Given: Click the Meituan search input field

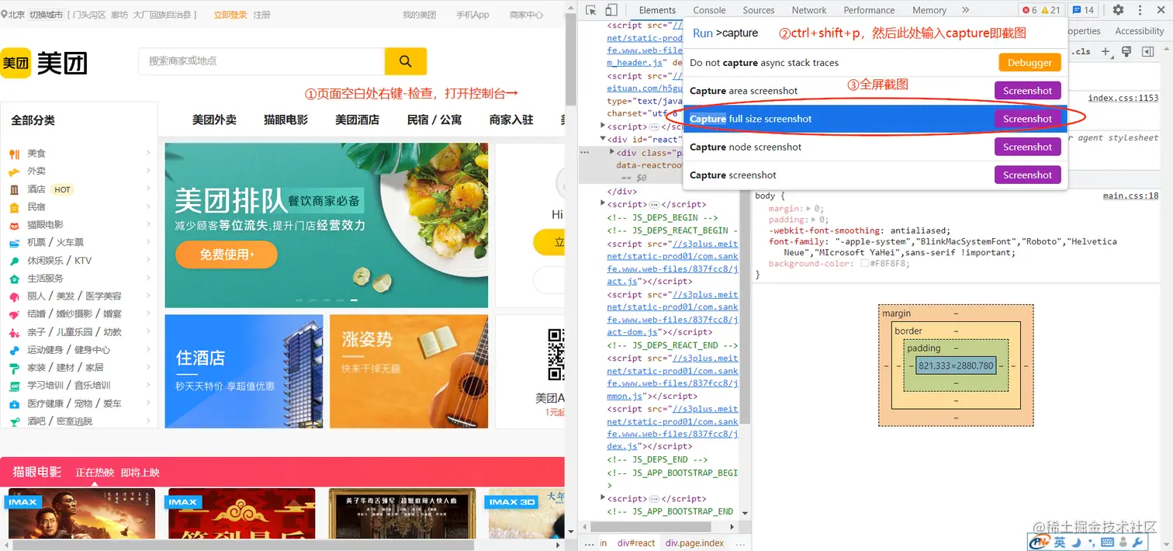Looking at the screenshot, I should click(x=261, y=61).
